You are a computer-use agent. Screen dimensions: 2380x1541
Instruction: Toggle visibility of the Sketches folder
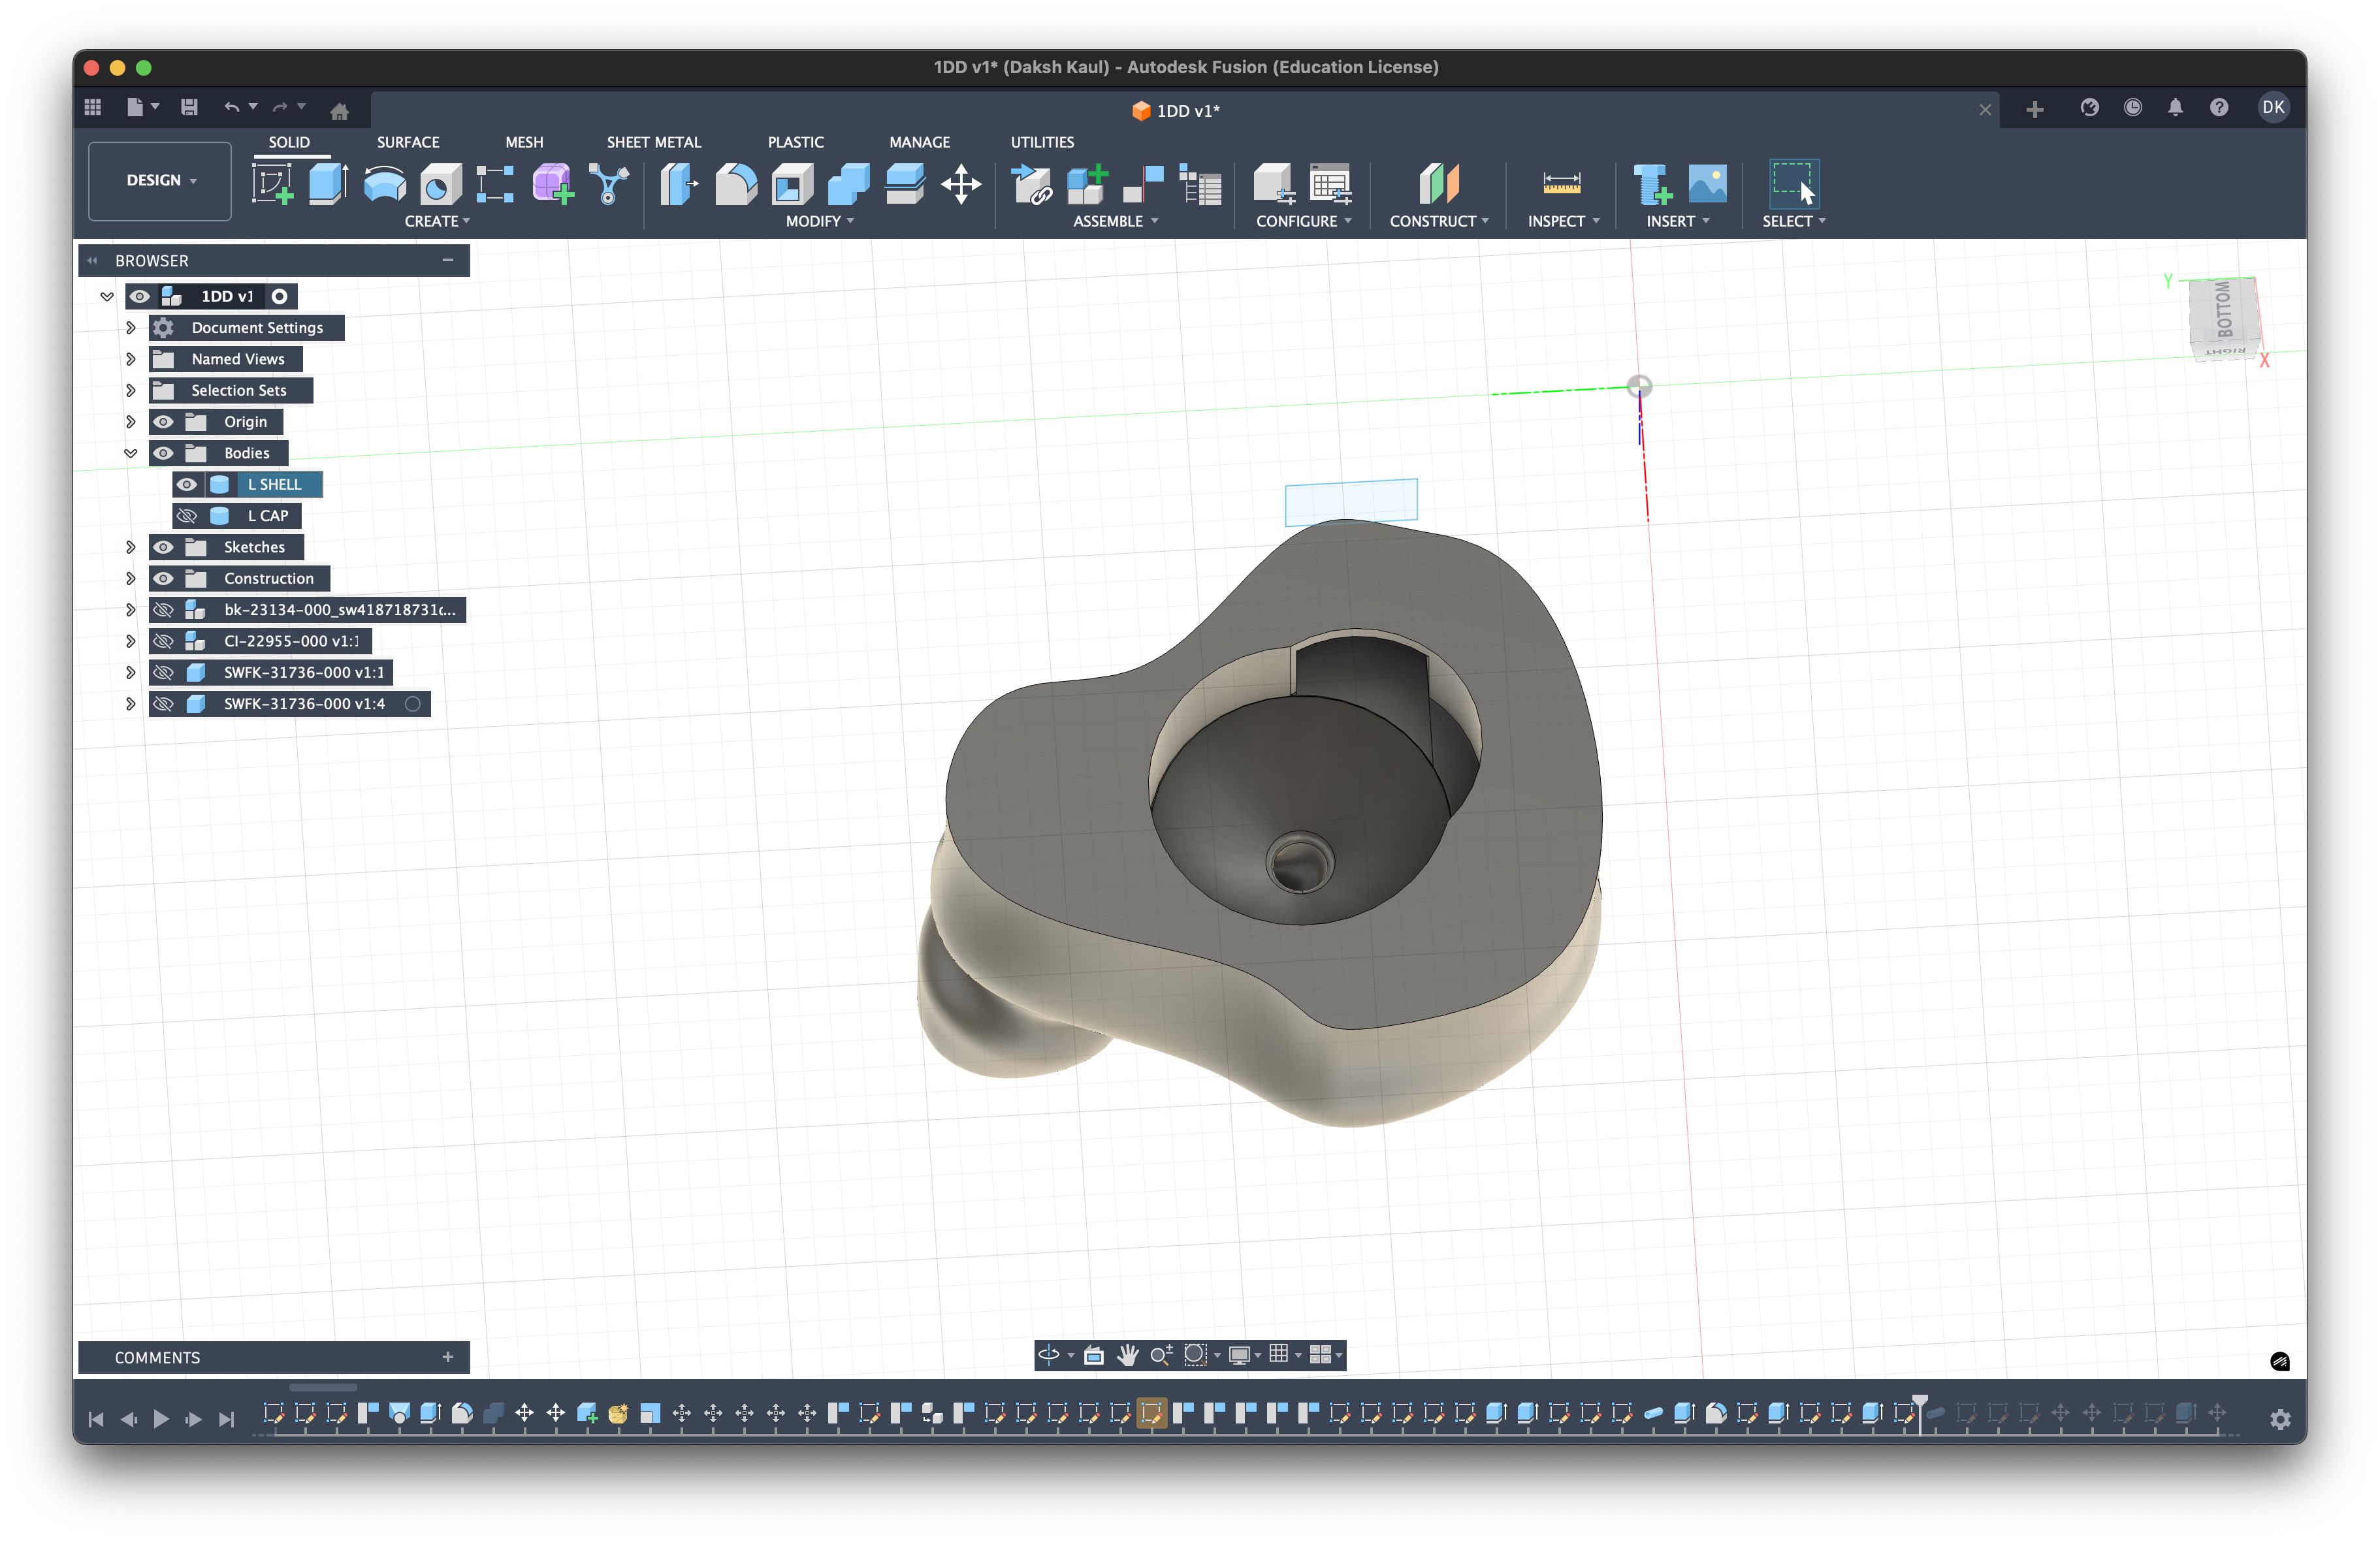click(163, 547)
